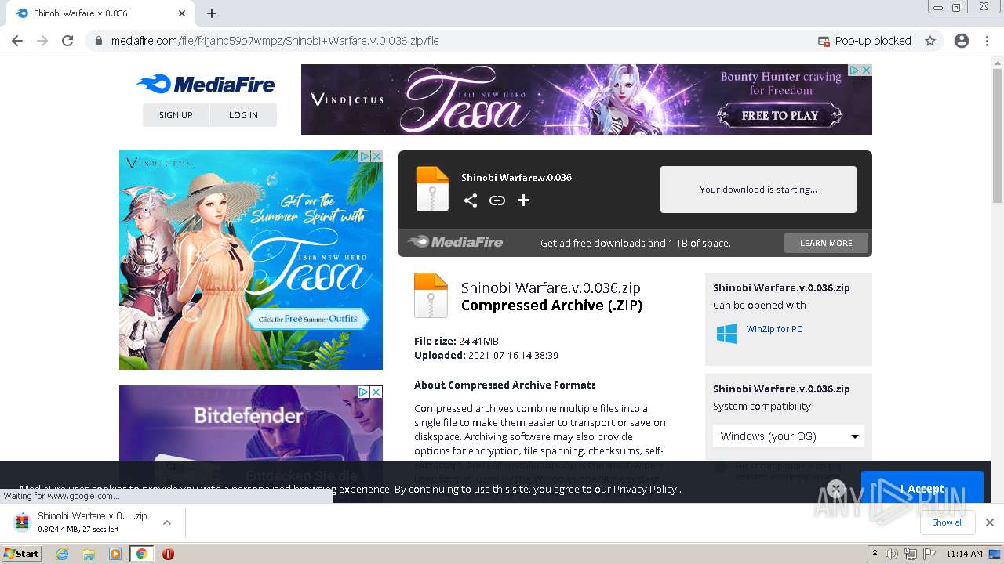Viewport: 1004px width, 564px height.
Task: Click the Your download is starting box
Action: pyautogui.click(x=758, y=190)
